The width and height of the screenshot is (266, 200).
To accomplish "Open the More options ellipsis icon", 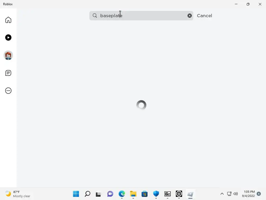I will click(x=8, y=91).
